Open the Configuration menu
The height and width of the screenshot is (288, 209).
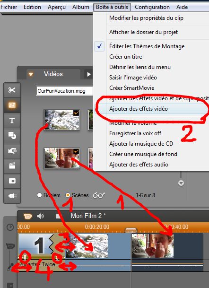(x=152, y=7)
